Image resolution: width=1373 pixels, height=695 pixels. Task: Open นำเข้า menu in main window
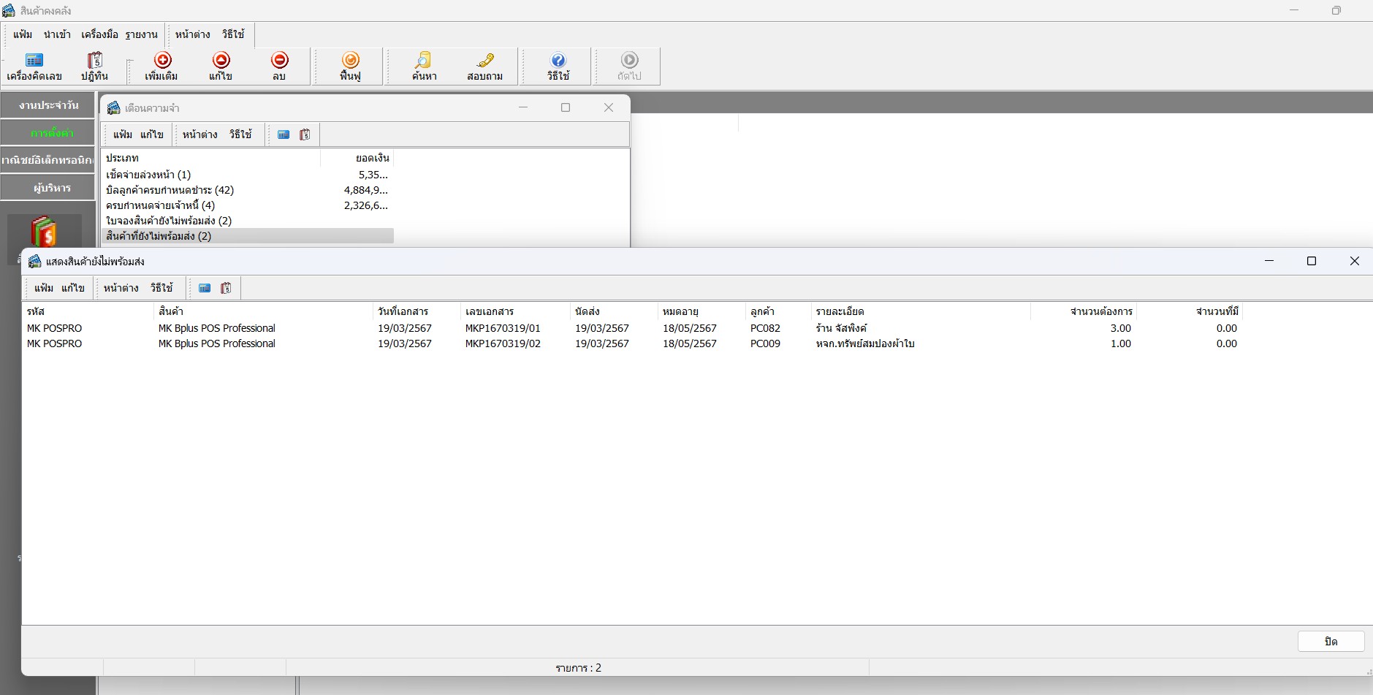(57, 34)
